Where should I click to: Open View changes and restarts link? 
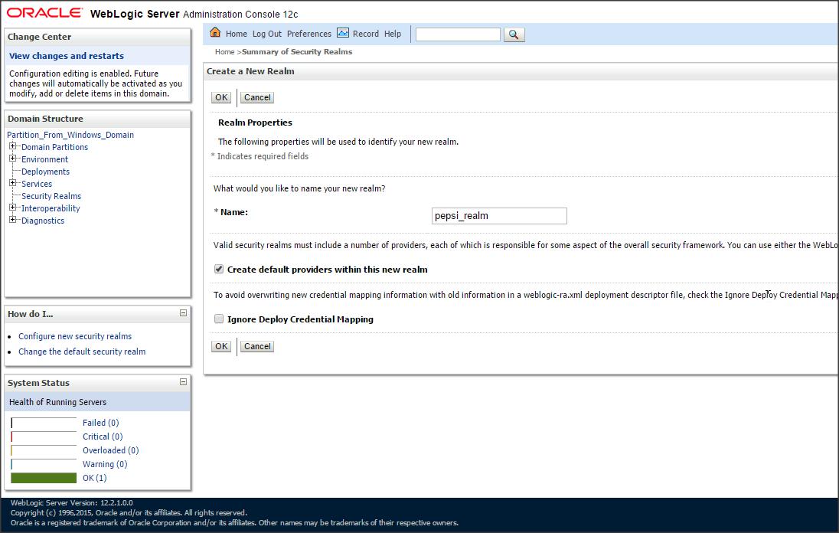pos(67,56)
